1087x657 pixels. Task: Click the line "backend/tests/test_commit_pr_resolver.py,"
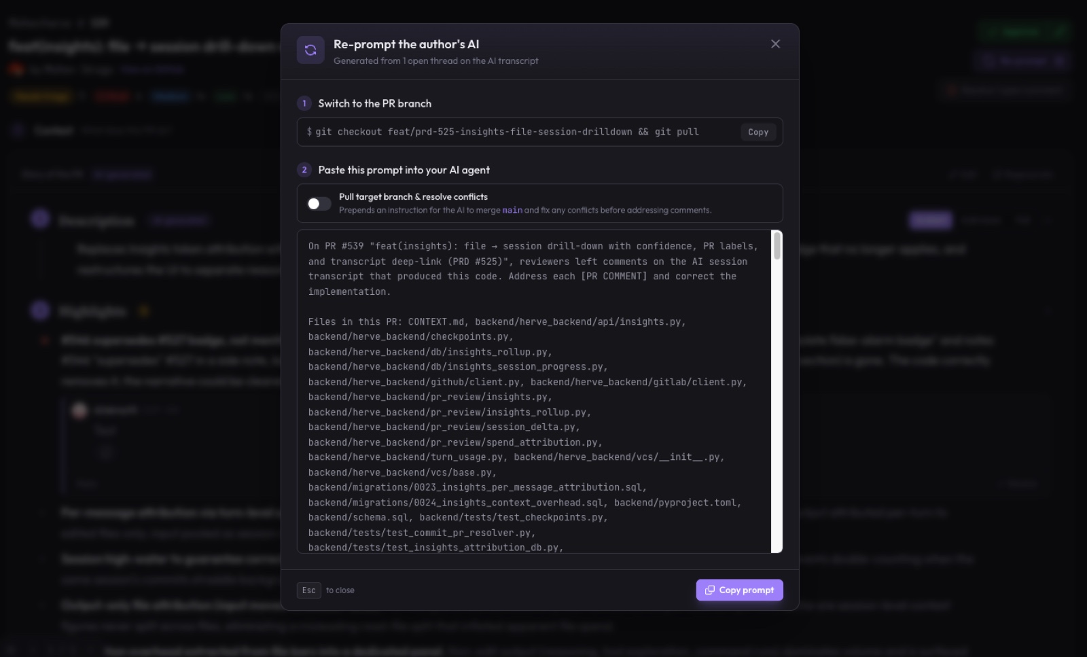click(x=422, y=533)
